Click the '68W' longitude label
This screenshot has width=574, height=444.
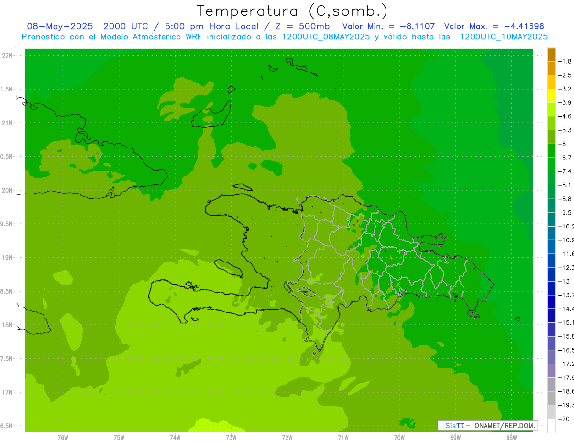pyautogui.click(x=511, y=438)
